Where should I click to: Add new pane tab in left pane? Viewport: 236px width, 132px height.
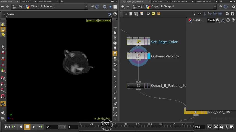pyautogui.click(x=62, y=1)
